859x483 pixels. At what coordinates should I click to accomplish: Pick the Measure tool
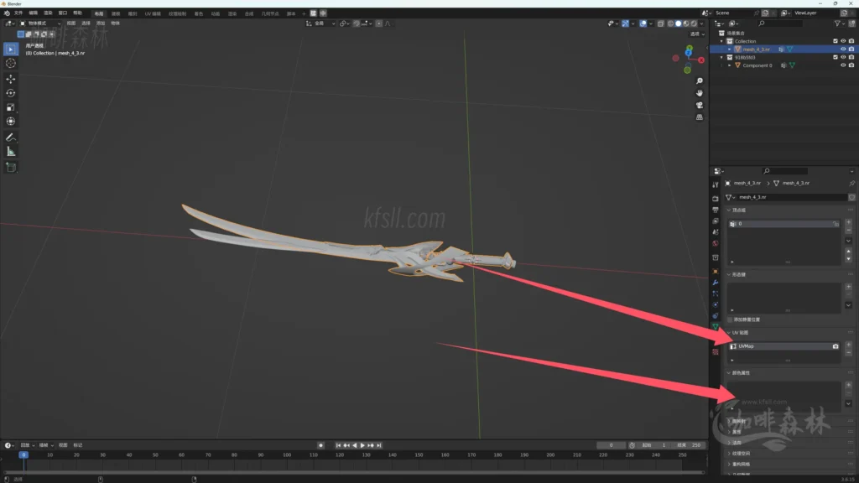(11, 152)
